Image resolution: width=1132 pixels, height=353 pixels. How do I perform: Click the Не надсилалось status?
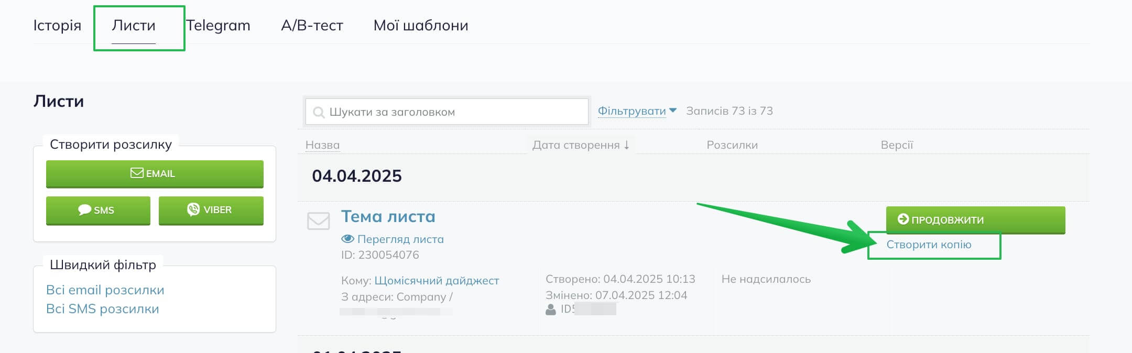pos(766,279)
